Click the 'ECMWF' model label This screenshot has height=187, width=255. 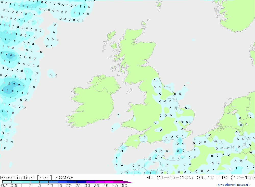[65, 177]
